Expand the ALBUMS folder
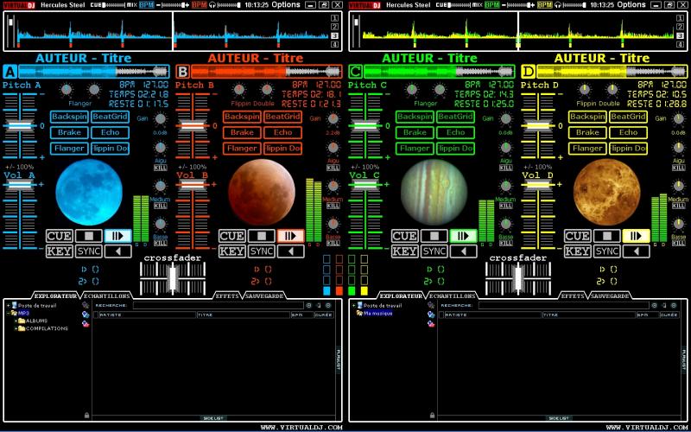Image resolution: width=691 pixels, height=432 pixels. 16,321
